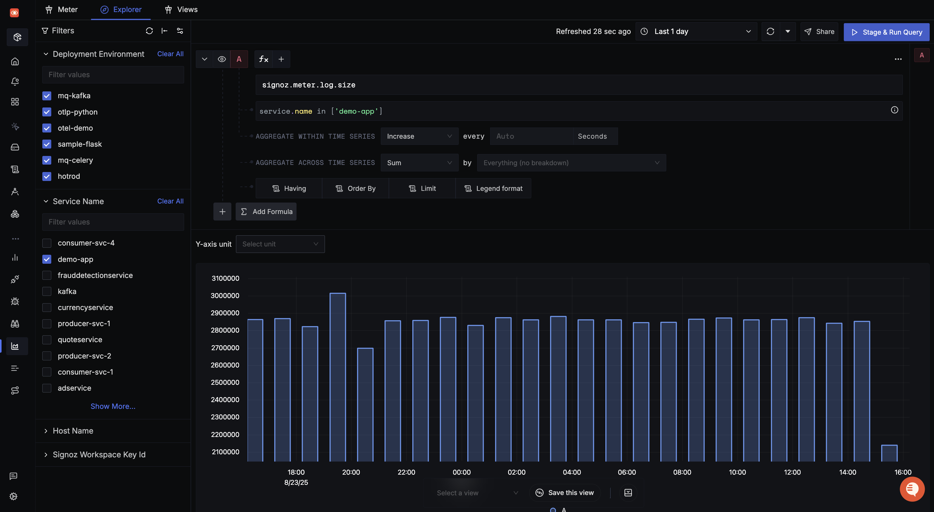
Task: Open the Everything (no breakdown) dropdown
Action: click(571, 163)
